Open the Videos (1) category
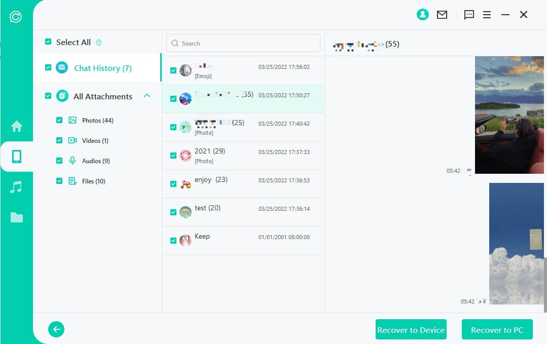Screen dimensions: 547x344 95,140
